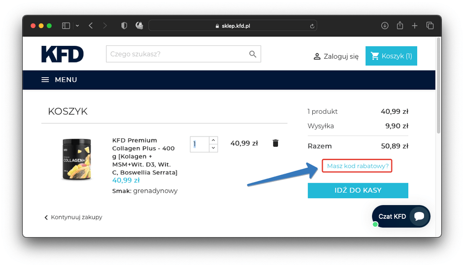464x267 pixels.
Task: Focus the Czego szukasz? search field
Action: coord(176,54)
